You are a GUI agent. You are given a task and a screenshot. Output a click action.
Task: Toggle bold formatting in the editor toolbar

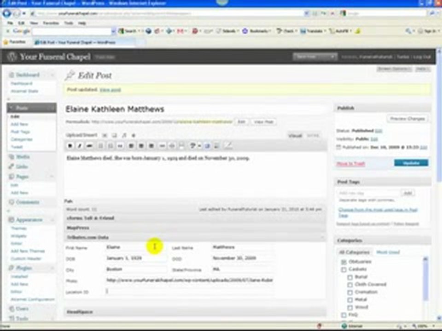tap(70, 146)
